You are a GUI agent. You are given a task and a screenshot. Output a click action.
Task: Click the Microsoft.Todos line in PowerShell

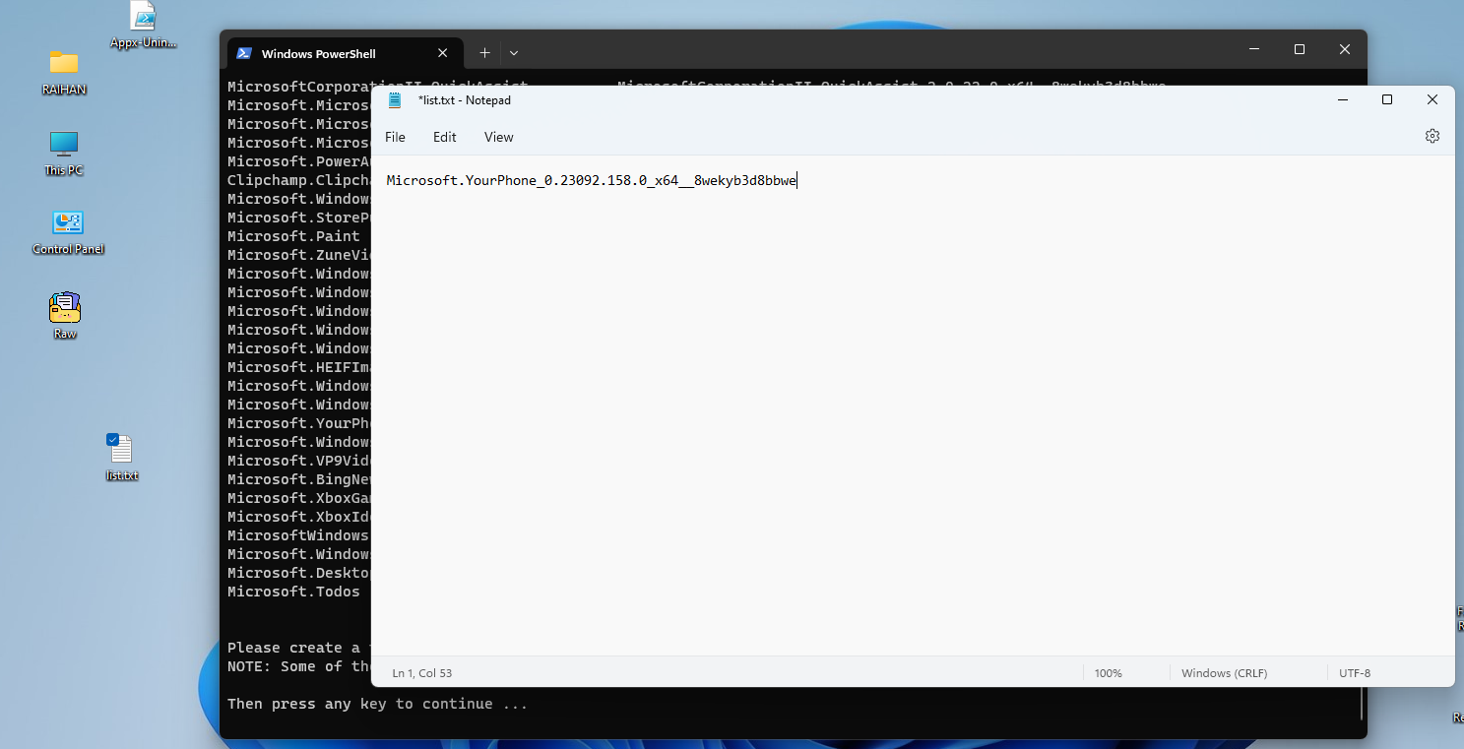click(293, 592)
